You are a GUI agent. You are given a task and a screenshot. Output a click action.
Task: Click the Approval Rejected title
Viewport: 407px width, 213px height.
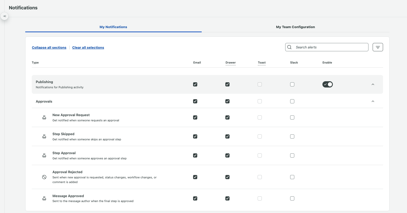(67, 172)
